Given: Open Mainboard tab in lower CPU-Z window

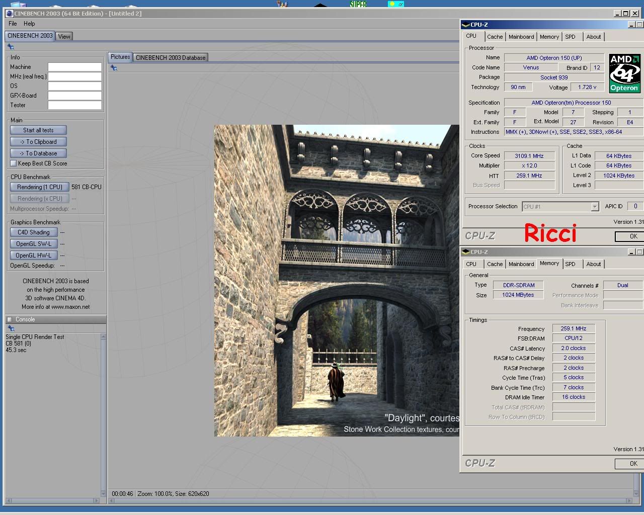Looking at the screenshot, I should coord(521,264).
